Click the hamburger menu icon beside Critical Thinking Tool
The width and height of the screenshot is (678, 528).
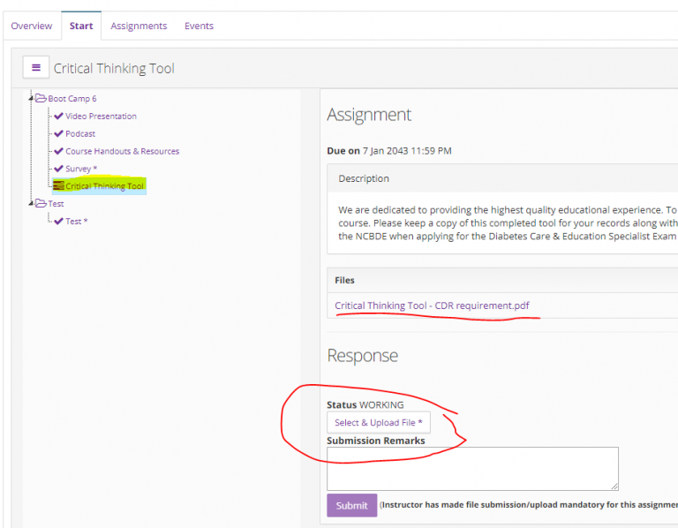click(x=36, y=68)
